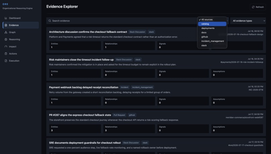Open the Dashboard page icon
The width and height of the screenshot is (271, 154).
pos(6,18)
